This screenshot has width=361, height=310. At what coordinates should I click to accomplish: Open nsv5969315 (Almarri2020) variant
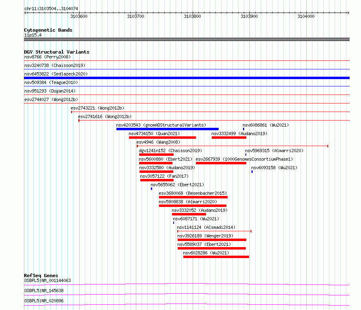pos(274,151)
